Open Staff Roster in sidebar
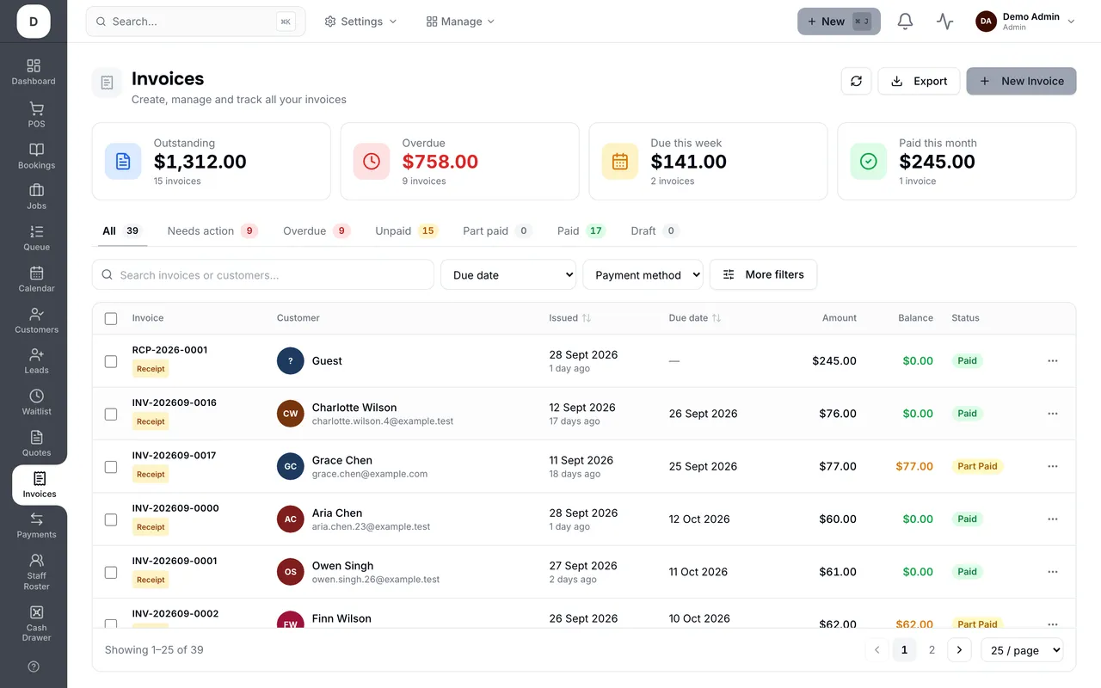 pos(36,572)
